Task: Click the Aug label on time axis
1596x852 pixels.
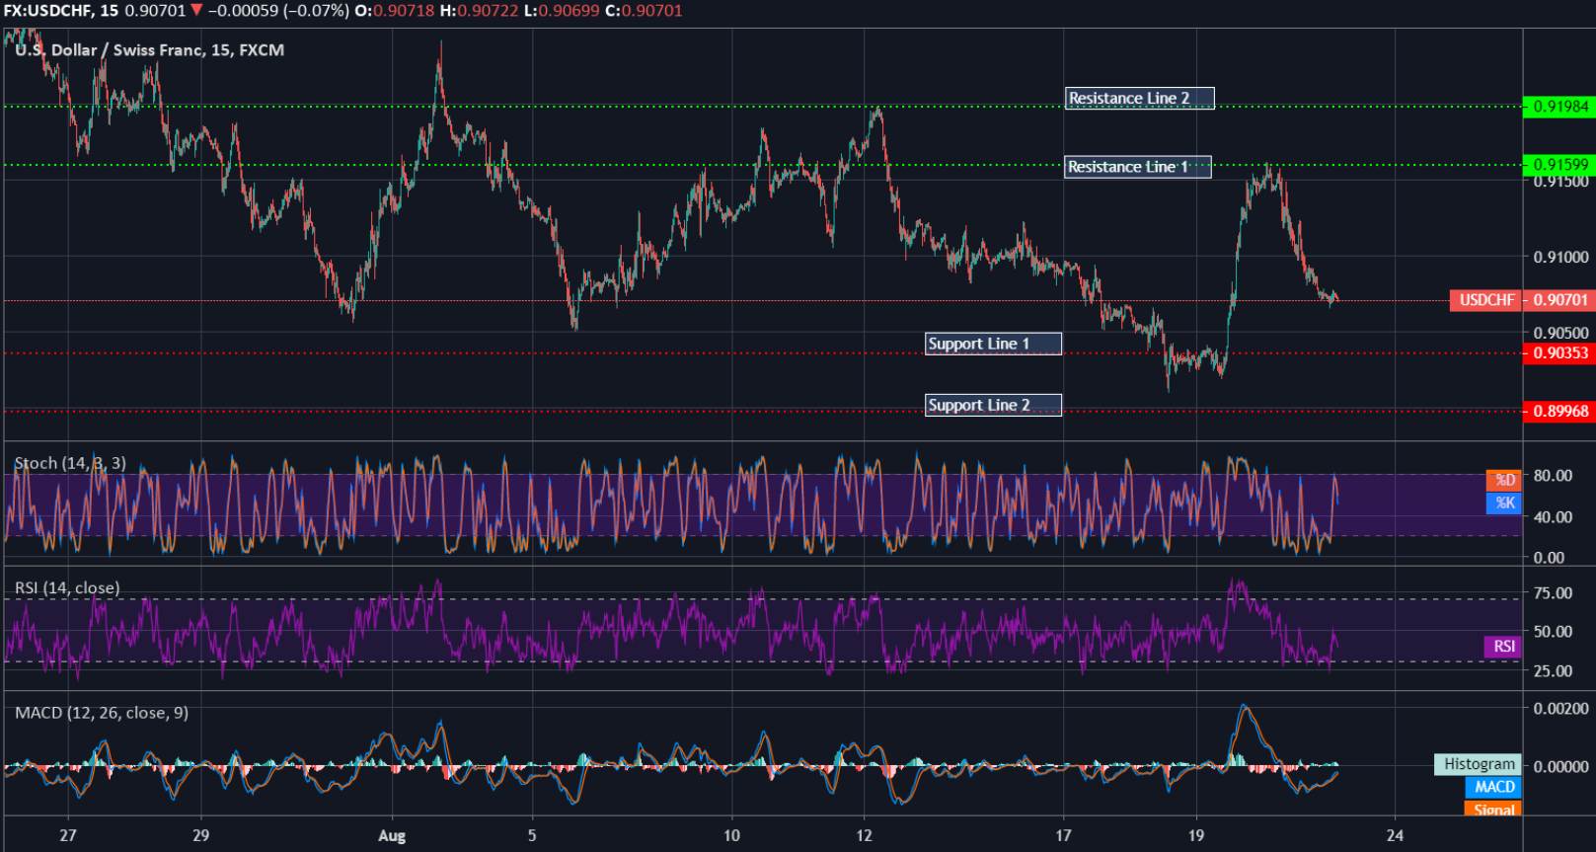Action: click(x=392, y=835)
